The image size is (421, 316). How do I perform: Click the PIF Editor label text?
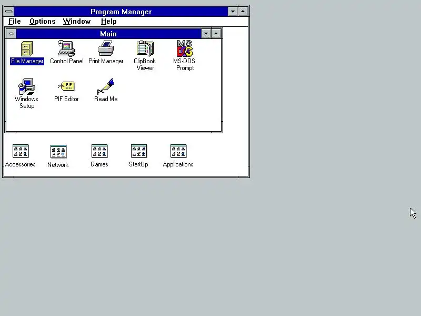pyautogui.click(x=66, y=99)
